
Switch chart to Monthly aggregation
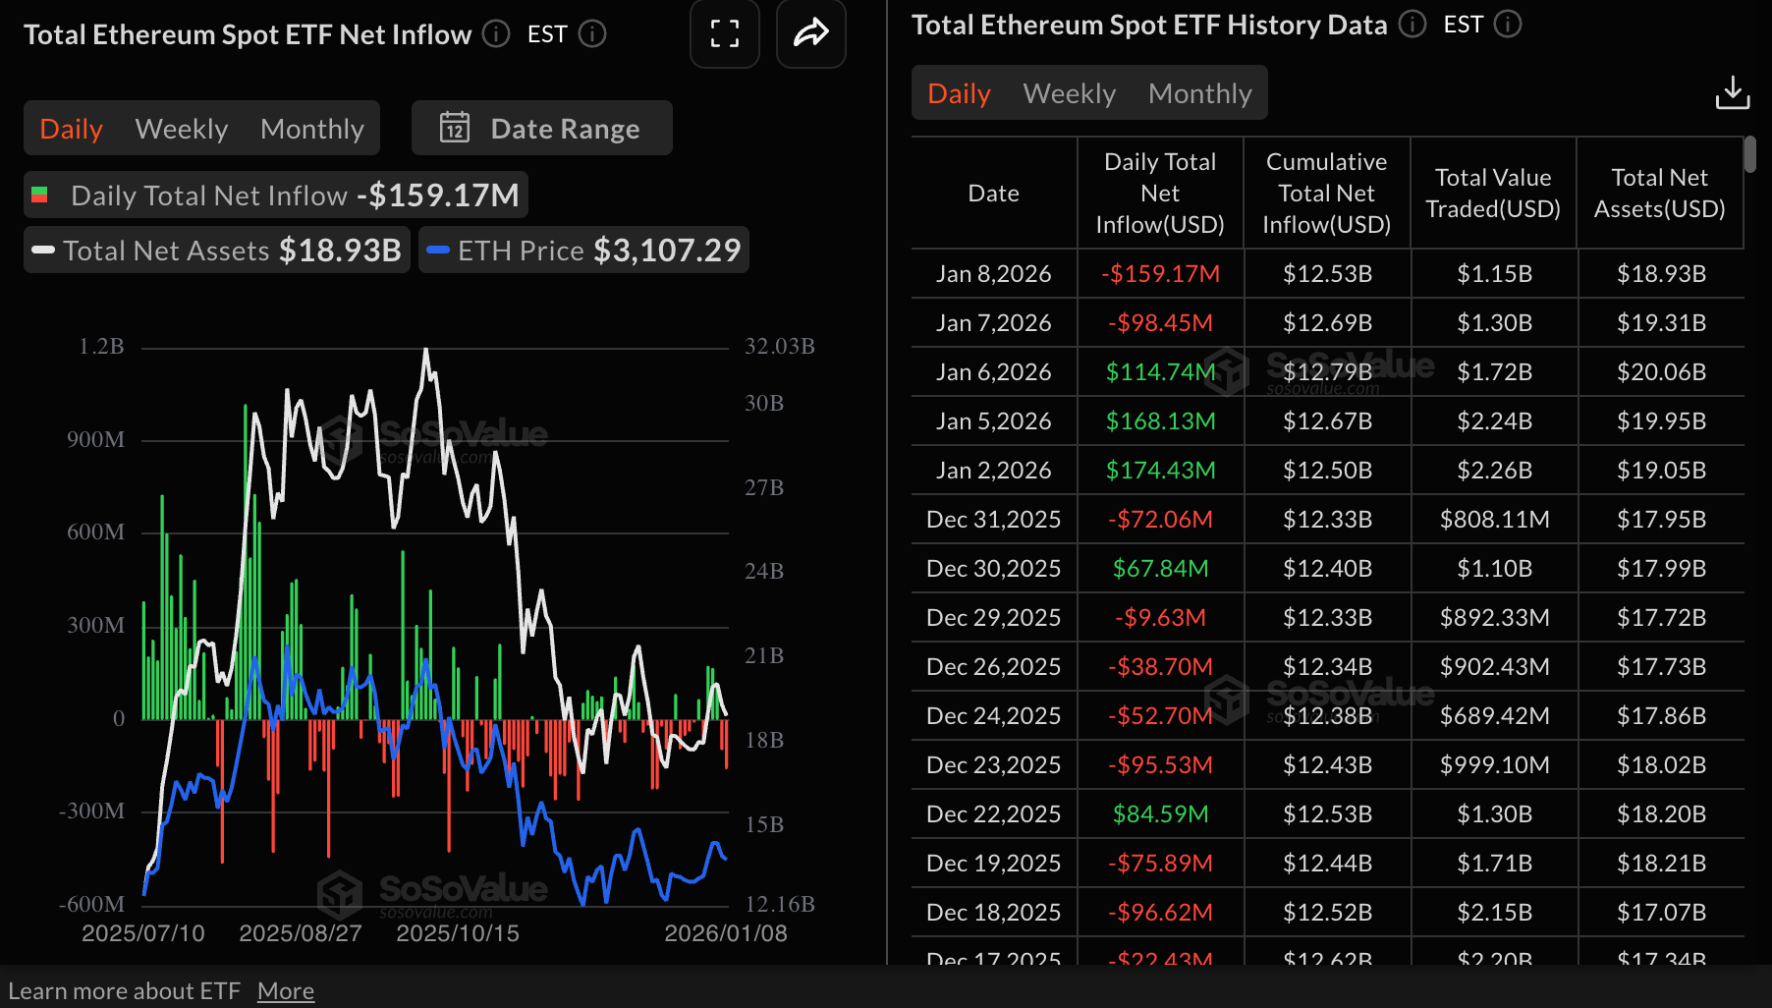pyautogui.click(x=311, y=128)
